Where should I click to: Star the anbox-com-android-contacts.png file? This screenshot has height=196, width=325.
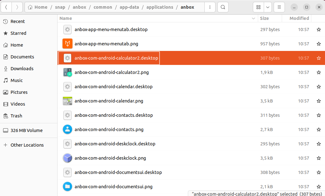(318, 130)
